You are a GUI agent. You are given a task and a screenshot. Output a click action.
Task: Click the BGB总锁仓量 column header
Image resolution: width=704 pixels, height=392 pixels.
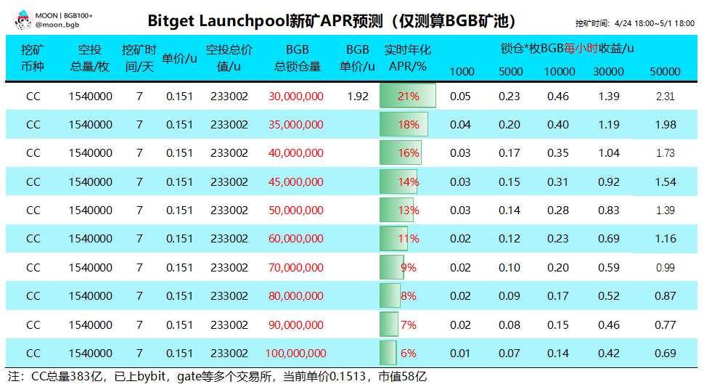(x=298, y=58)
